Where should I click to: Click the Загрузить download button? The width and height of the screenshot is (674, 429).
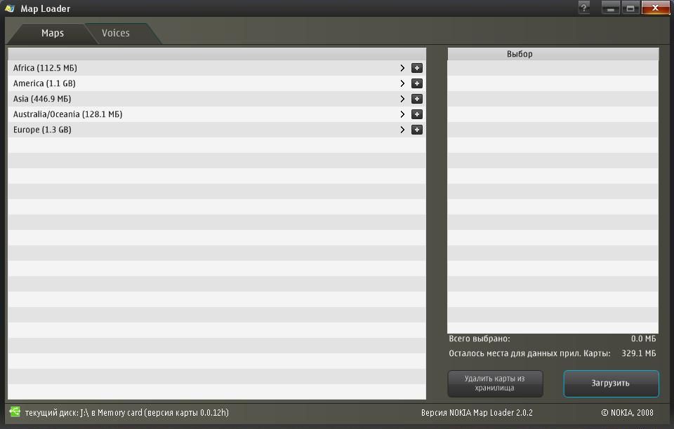click(611, 383)
